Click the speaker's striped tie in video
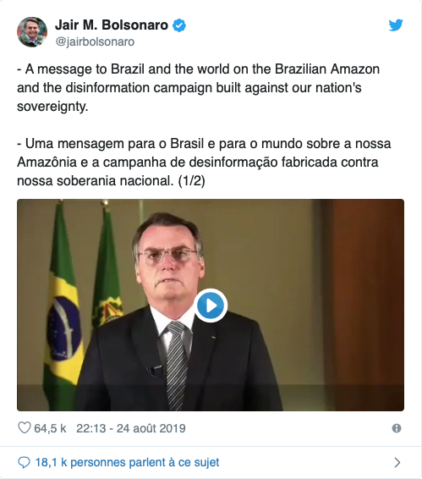 [x=176, y=365]
